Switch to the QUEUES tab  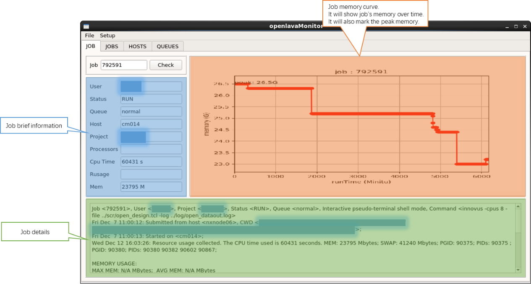click(167, 47)
